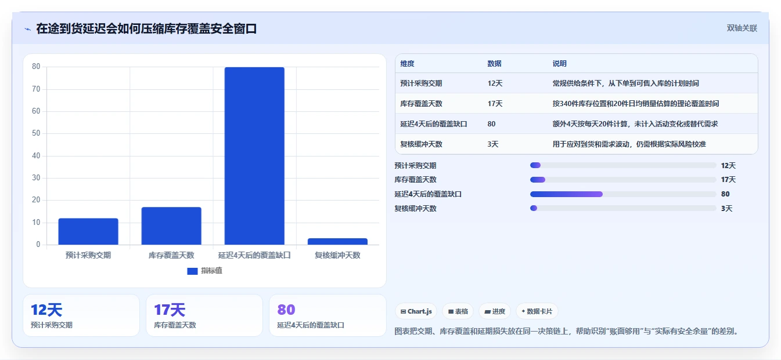Image resolution: width=781 pixels, height=360 pixels.
Task: Click the 预计采购交期 progress bar
Action: click(x=623, y=165)
